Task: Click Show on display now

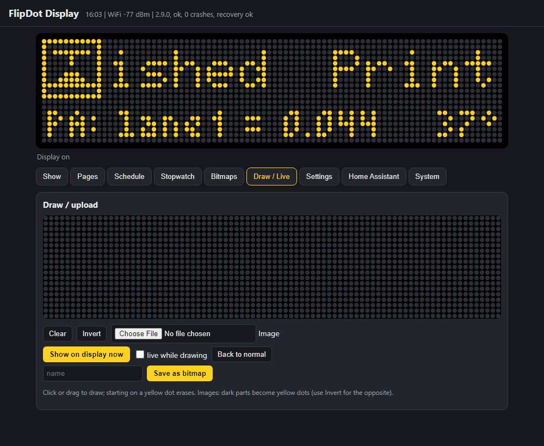Action: [x=86, y=355]
